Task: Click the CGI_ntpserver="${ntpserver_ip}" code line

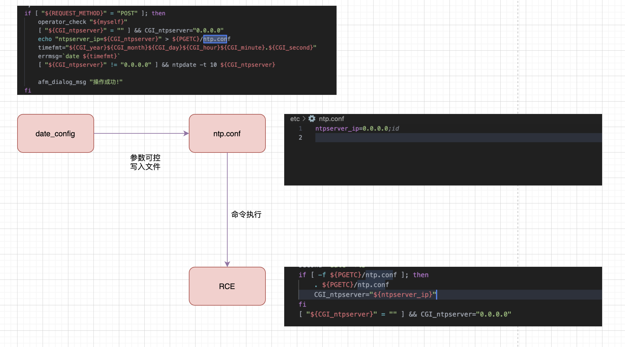Action: tap(375, 294)
